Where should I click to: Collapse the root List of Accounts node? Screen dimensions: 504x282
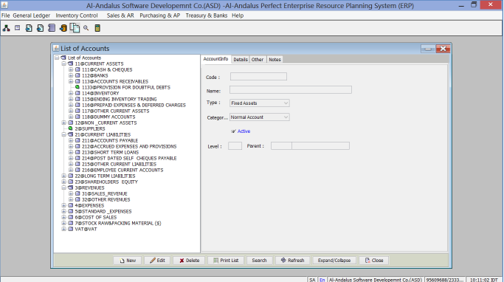click(x=57, y=58)
